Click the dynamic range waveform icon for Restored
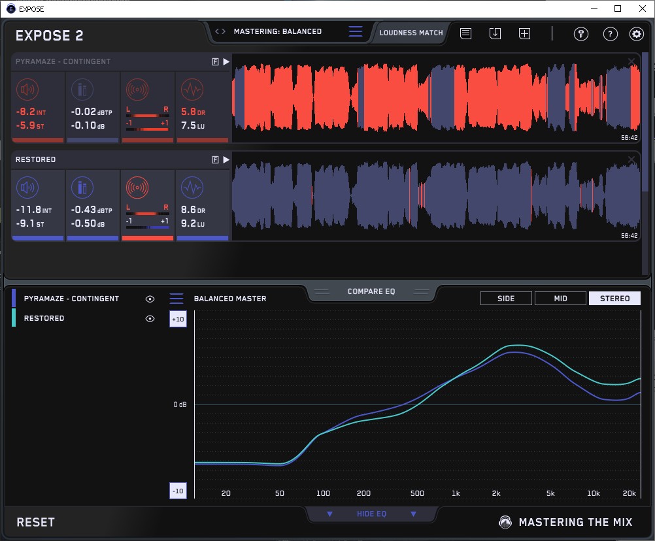 click(192, 188)
